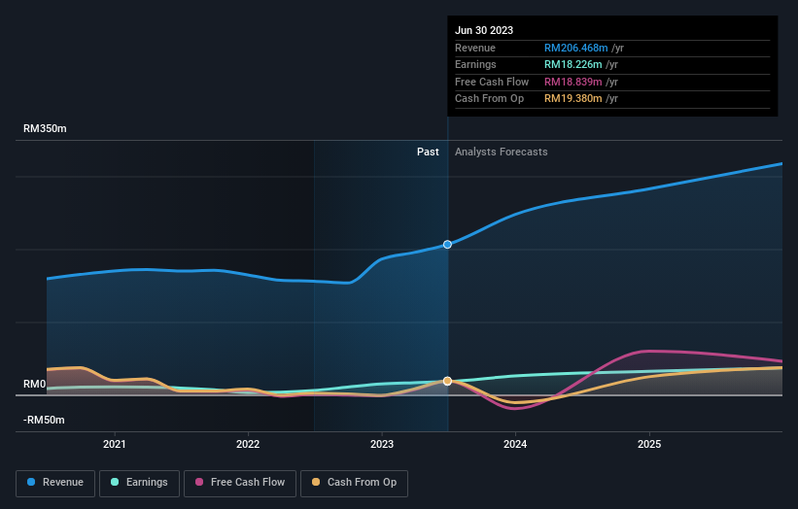Click the tooltip Revenue row label
Image resolution: width=798 pixels, height=509 pixels.
(x=475, y=48)
